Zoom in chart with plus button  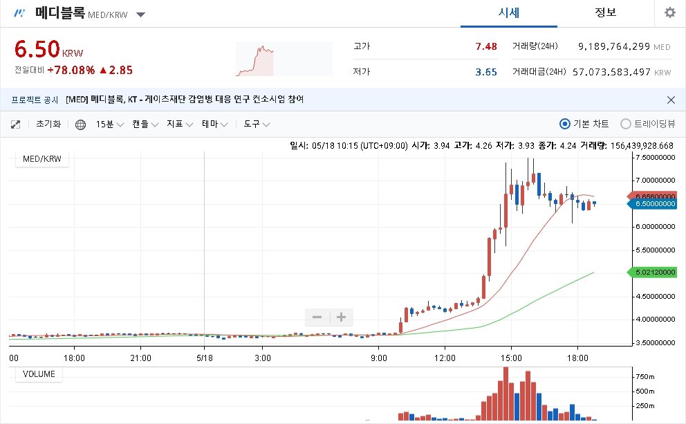341,317
